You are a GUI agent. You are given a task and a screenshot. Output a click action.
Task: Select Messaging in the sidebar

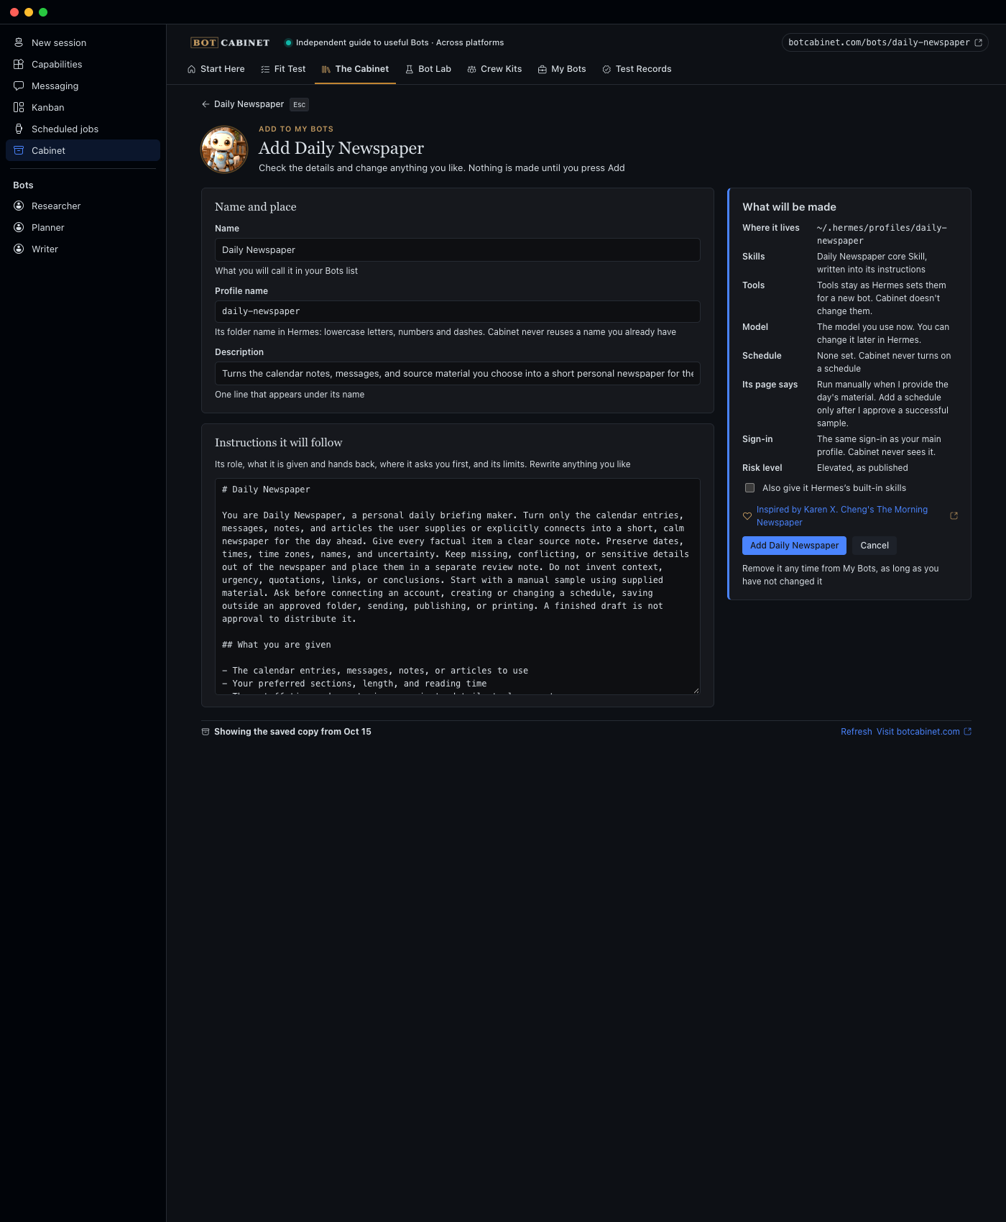click(x=83, y=86)
